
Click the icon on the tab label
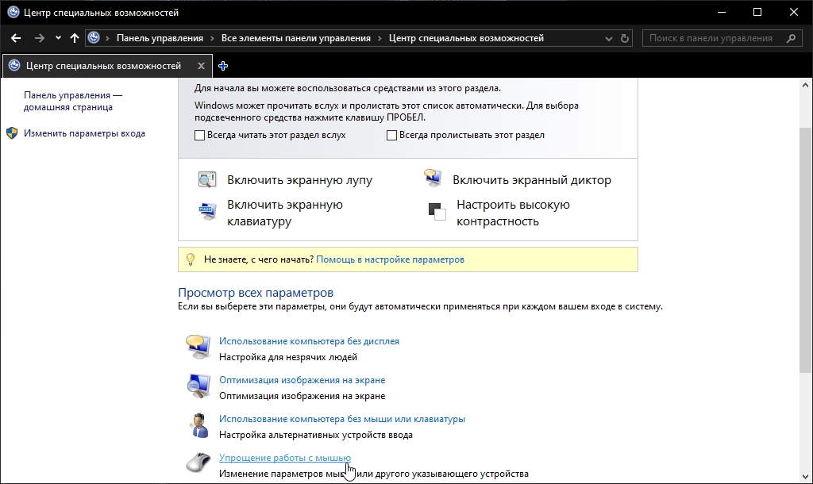(x=14, y=65)
